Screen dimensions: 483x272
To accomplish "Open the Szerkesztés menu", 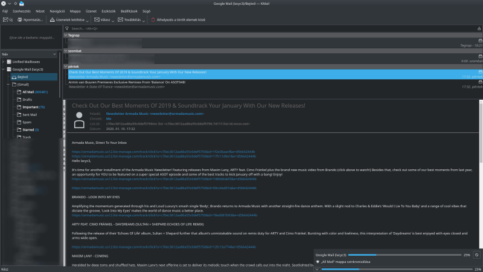I will (22, 11).
